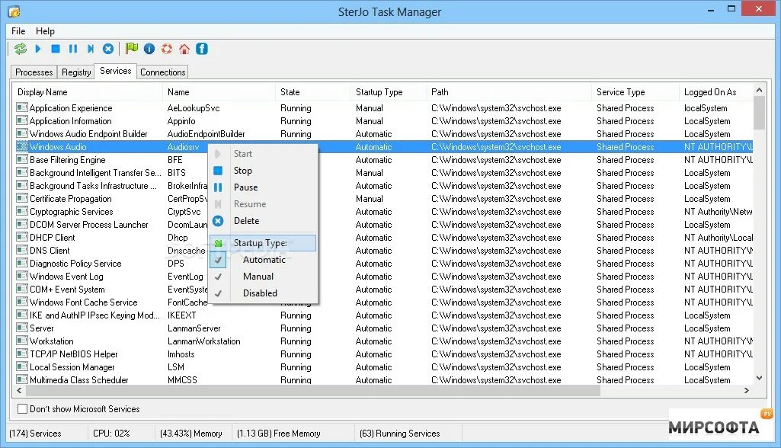Open the Help menu
The image size is (781, 448).
coord(45,31)
